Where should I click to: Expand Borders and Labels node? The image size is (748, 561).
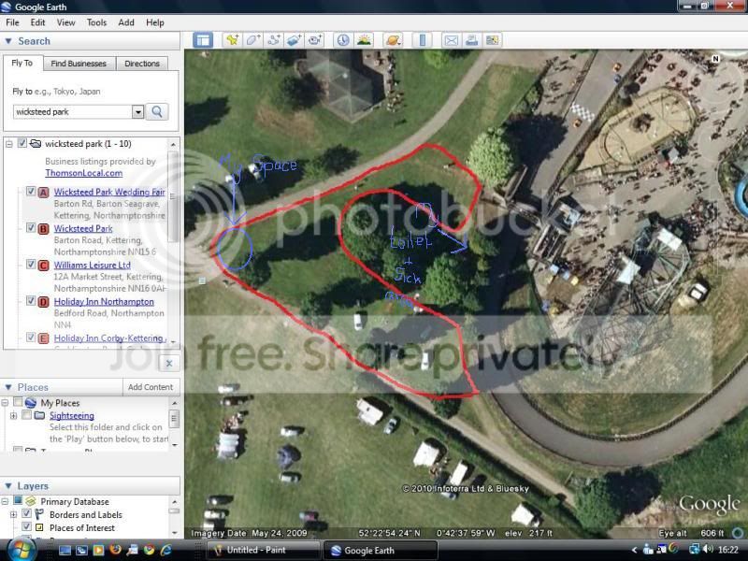click(x=14, y=515)
